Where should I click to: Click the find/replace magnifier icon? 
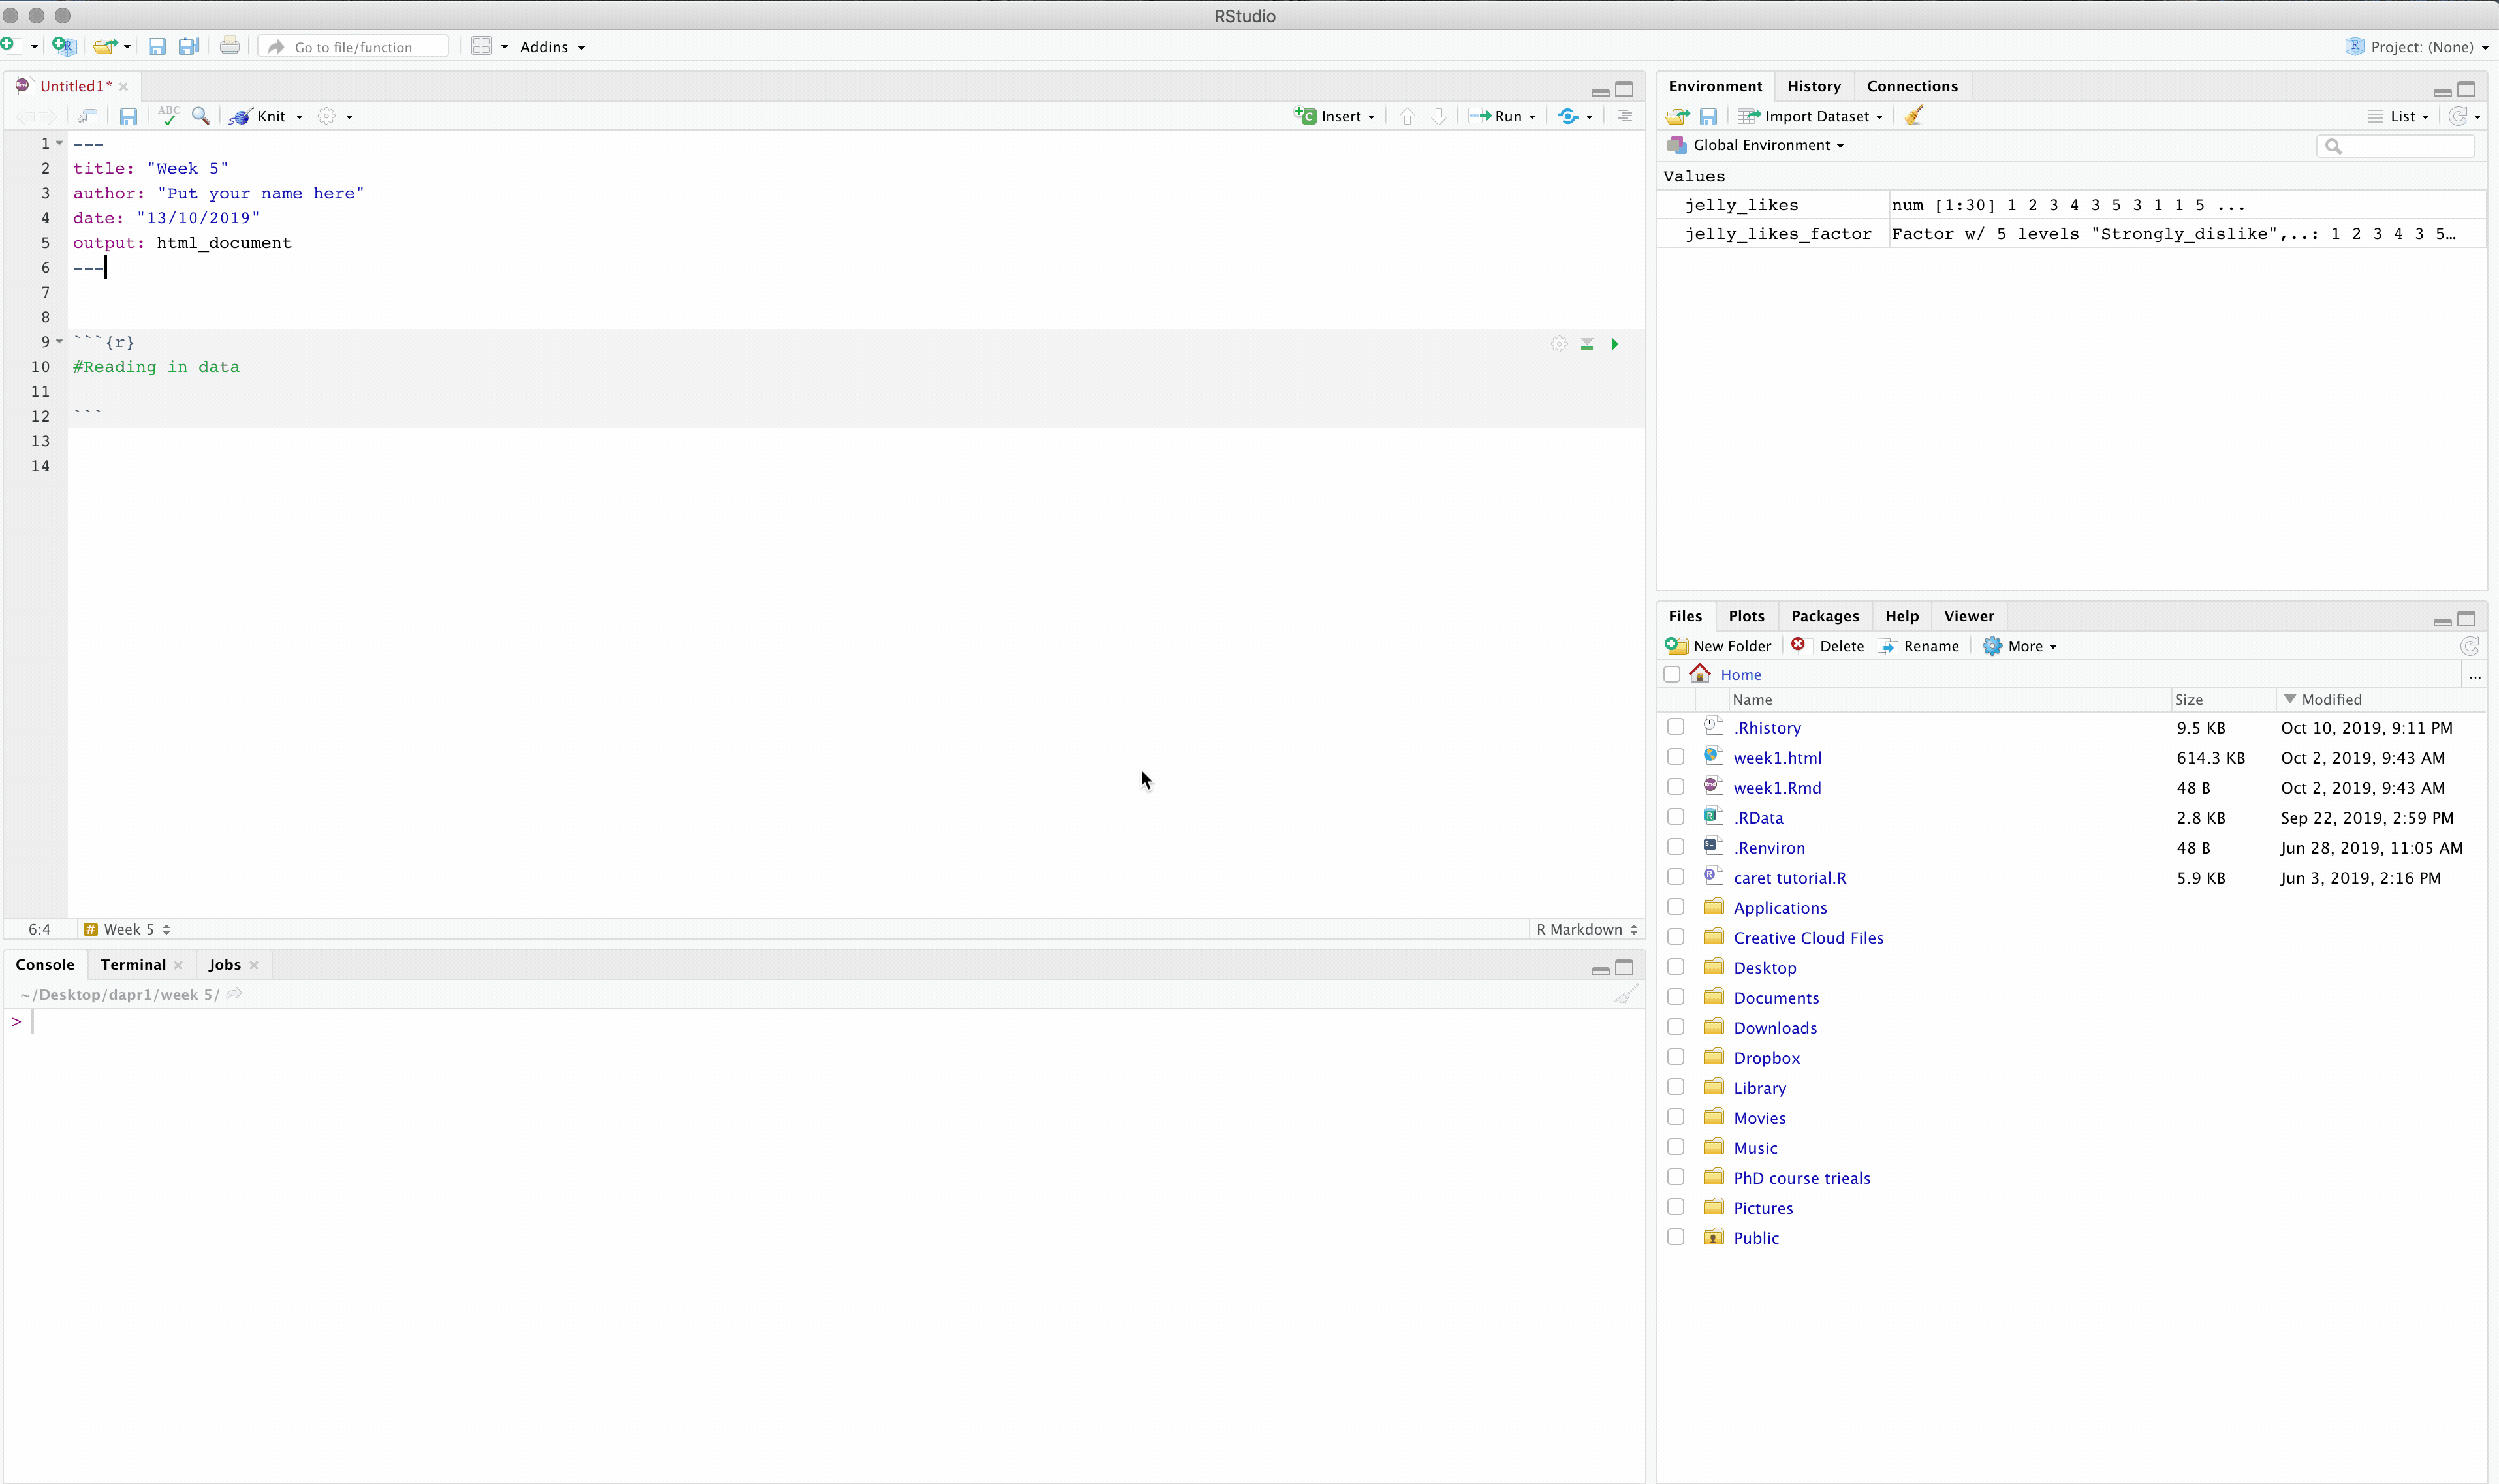click(x=201, y=116)
